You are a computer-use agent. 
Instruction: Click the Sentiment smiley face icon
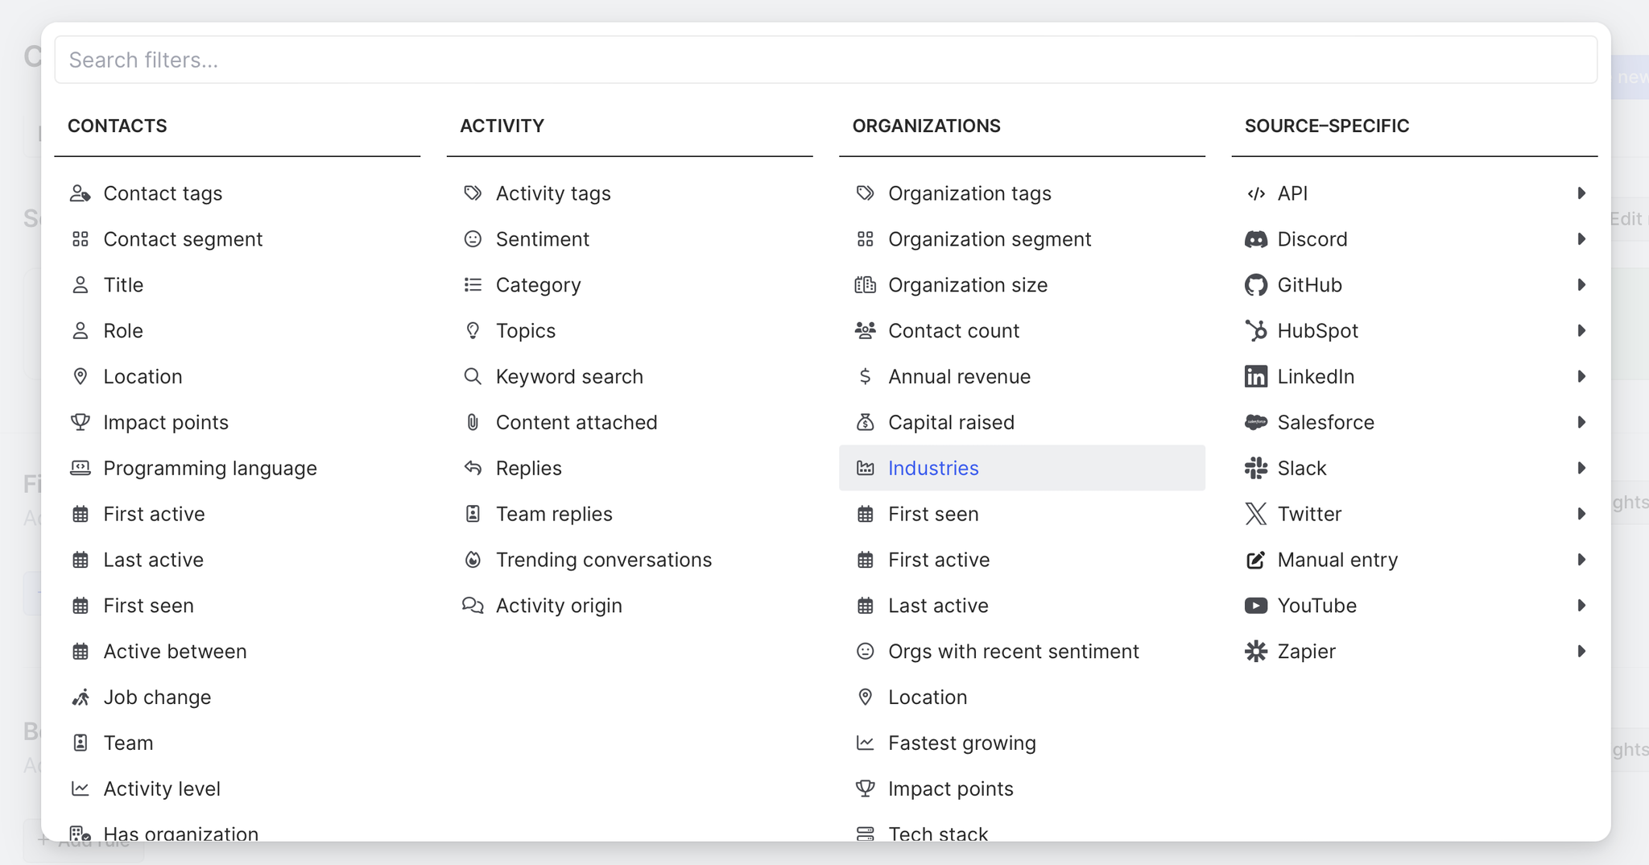pyautogui.click(x=473, y=239)
